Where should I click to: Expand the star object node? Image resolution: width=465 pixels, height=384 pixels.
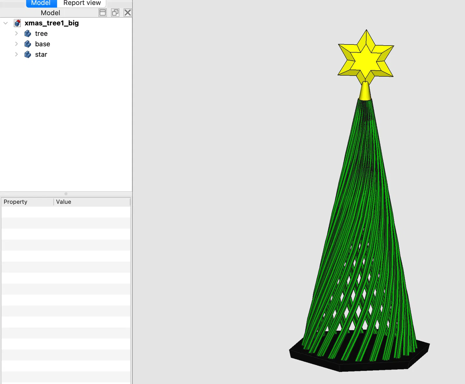[17, 54]
